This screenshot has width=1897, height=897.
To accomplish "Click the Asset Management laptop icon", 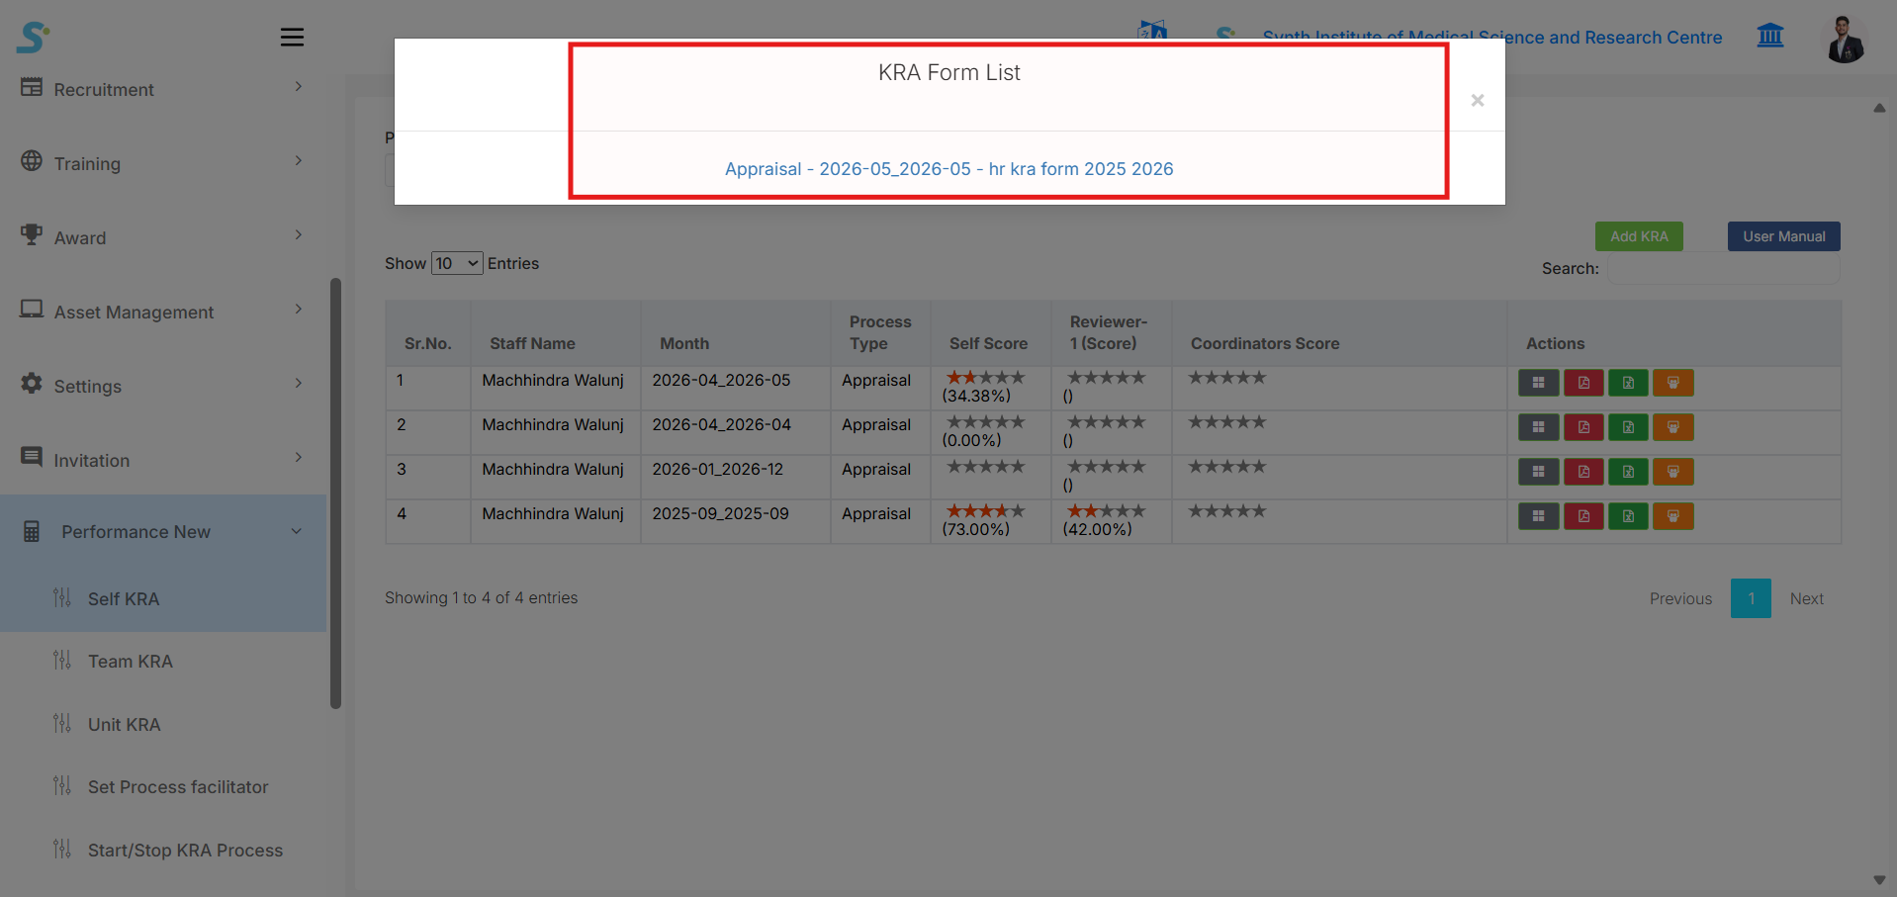I will [x=32, y=310].
